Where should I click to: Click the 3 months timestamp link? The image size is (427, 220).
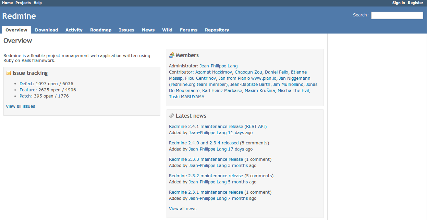tap(238, 166)
